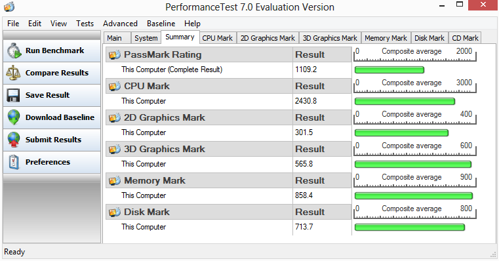Viewport: 499px width, 261px height.
Task: Go to the System tab
Action: tap(146, 38)
